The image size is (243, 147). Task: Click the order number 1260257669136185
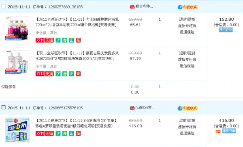(66, 7)
